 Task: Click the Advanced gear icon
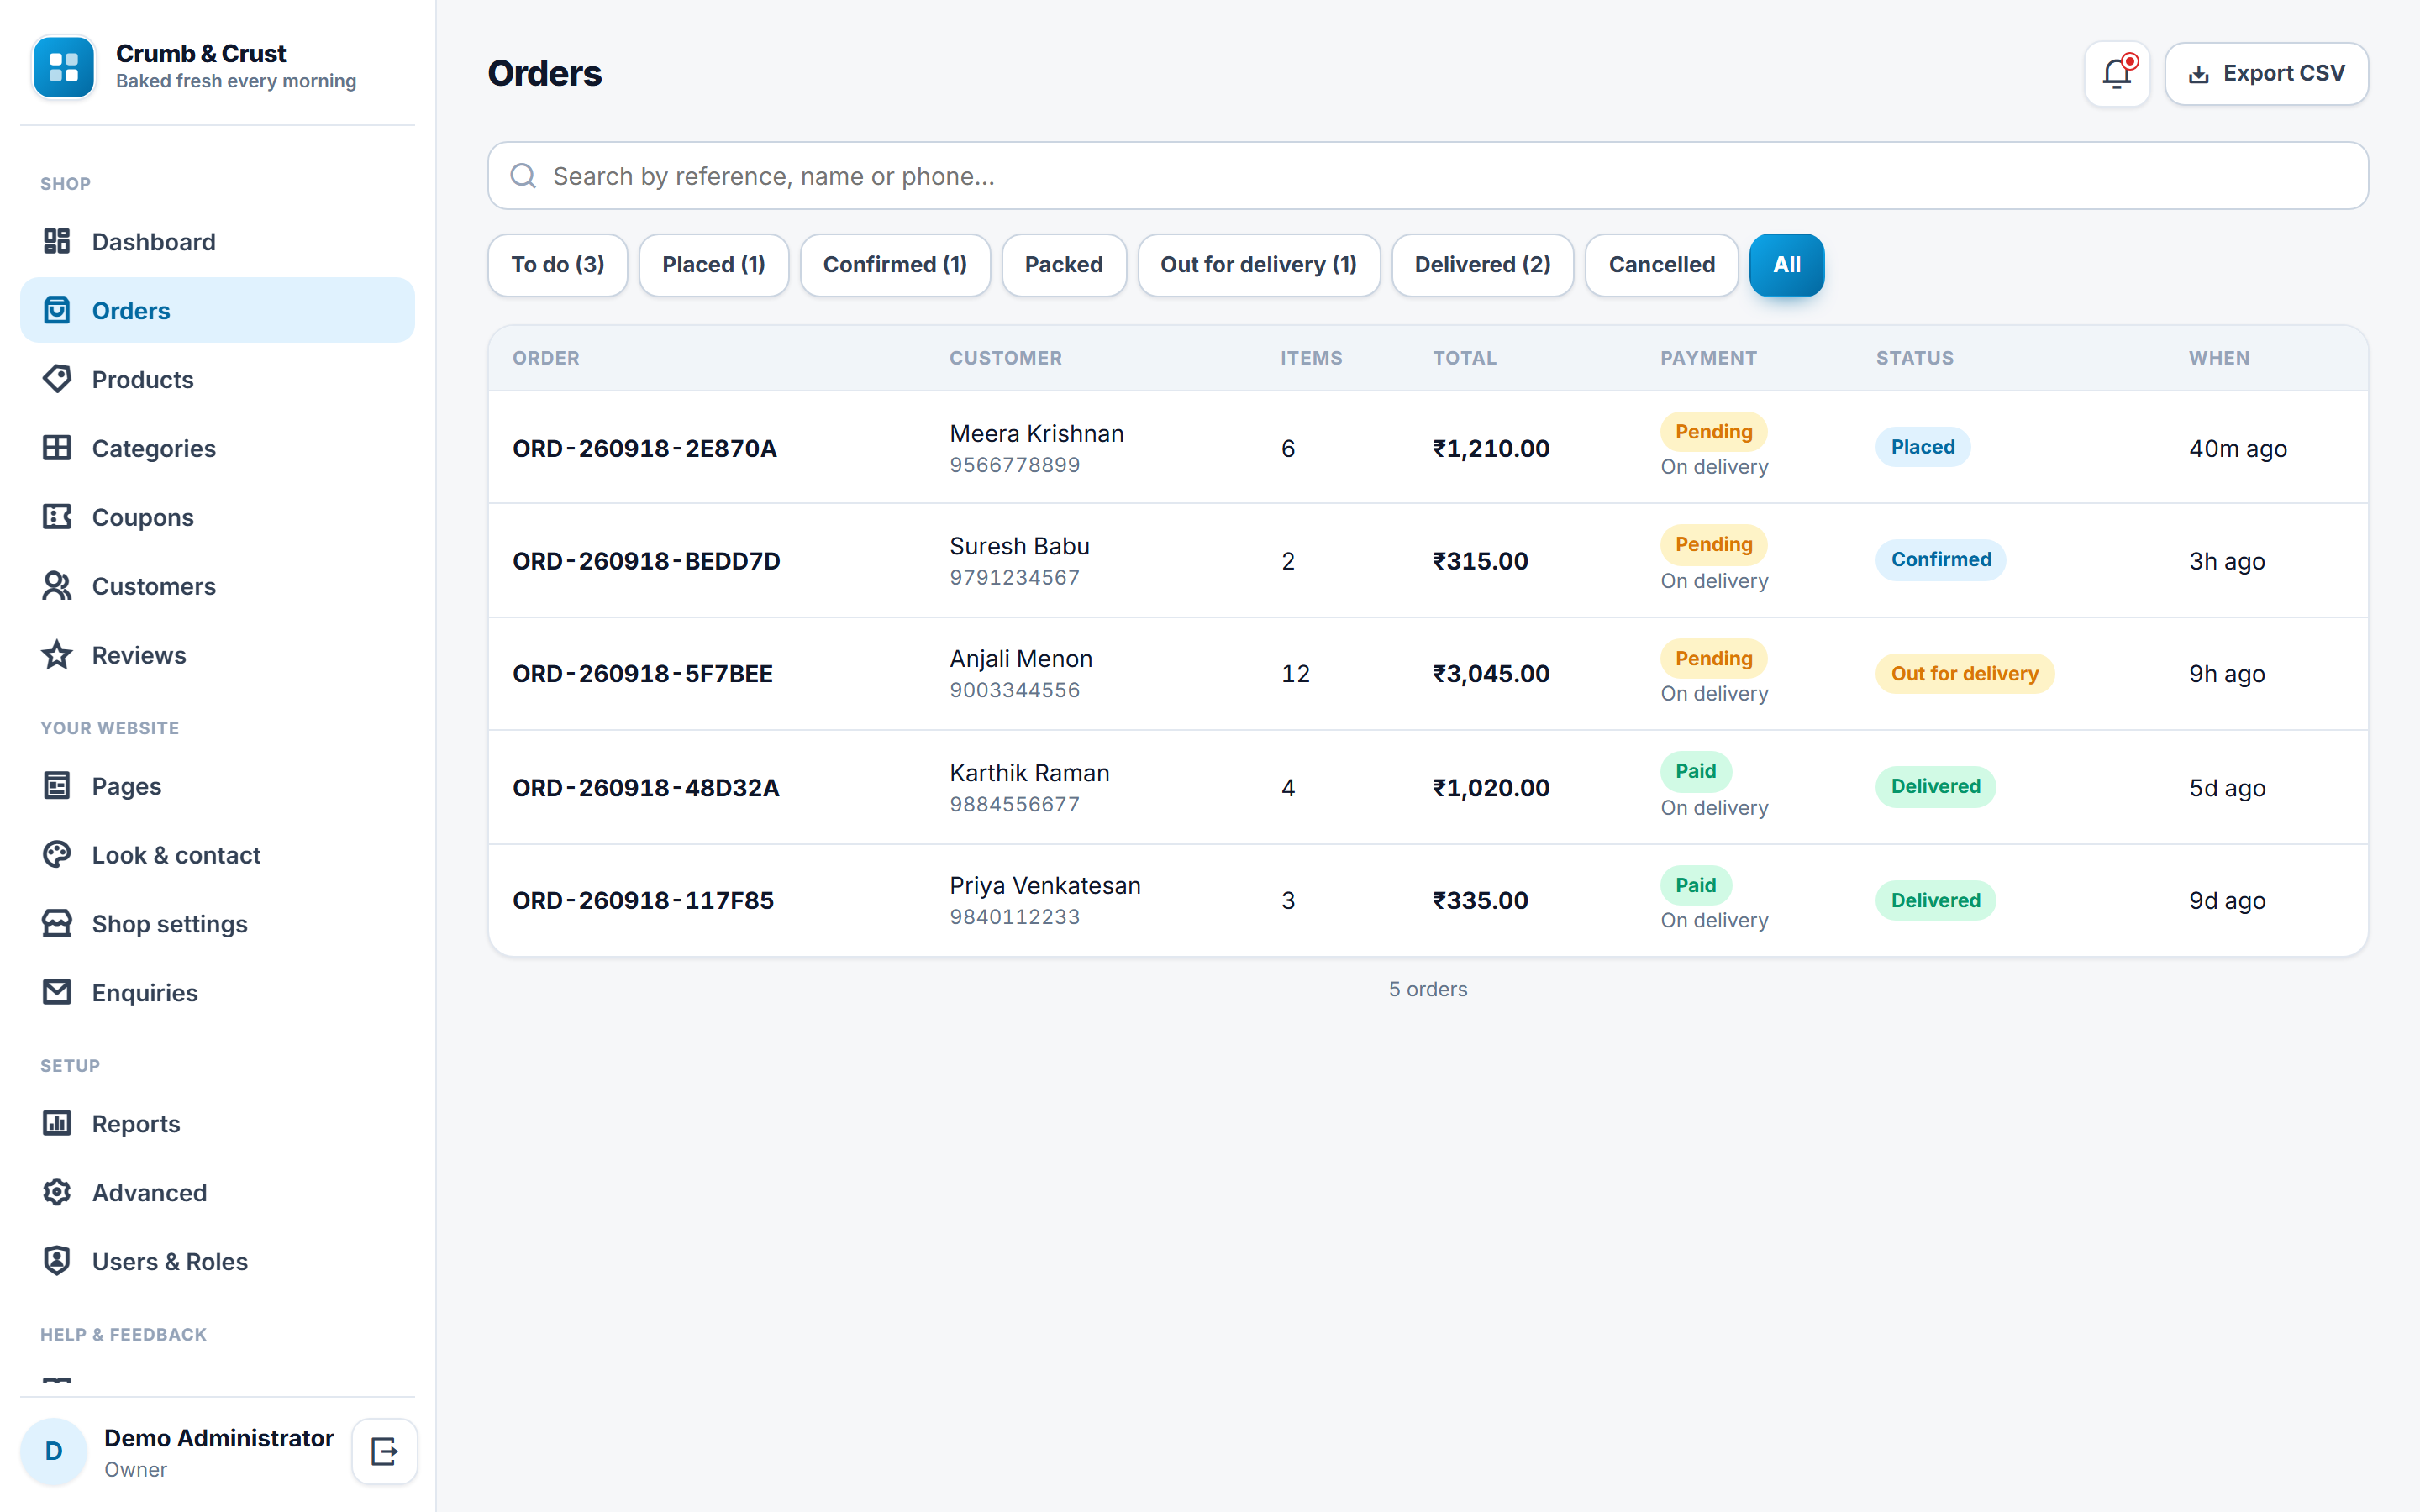coord(57,1192)
